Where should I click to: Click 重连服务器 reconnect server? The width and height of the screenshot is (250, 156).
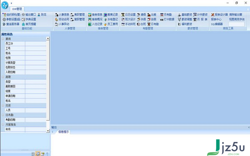tap(11, 24)
